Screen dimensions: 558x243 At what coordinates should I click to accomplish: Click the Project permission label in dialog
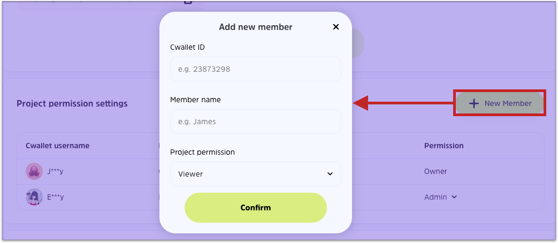coord(202,152)
